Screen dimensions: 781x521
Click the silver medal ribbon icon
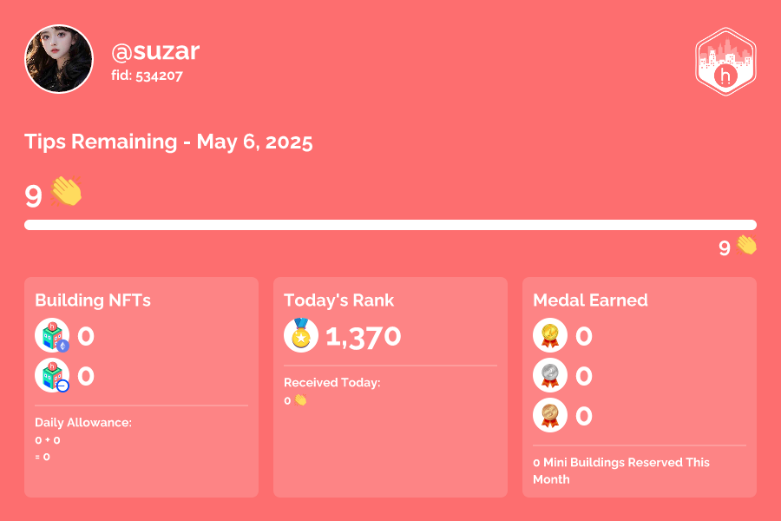(x=550, y=375)
